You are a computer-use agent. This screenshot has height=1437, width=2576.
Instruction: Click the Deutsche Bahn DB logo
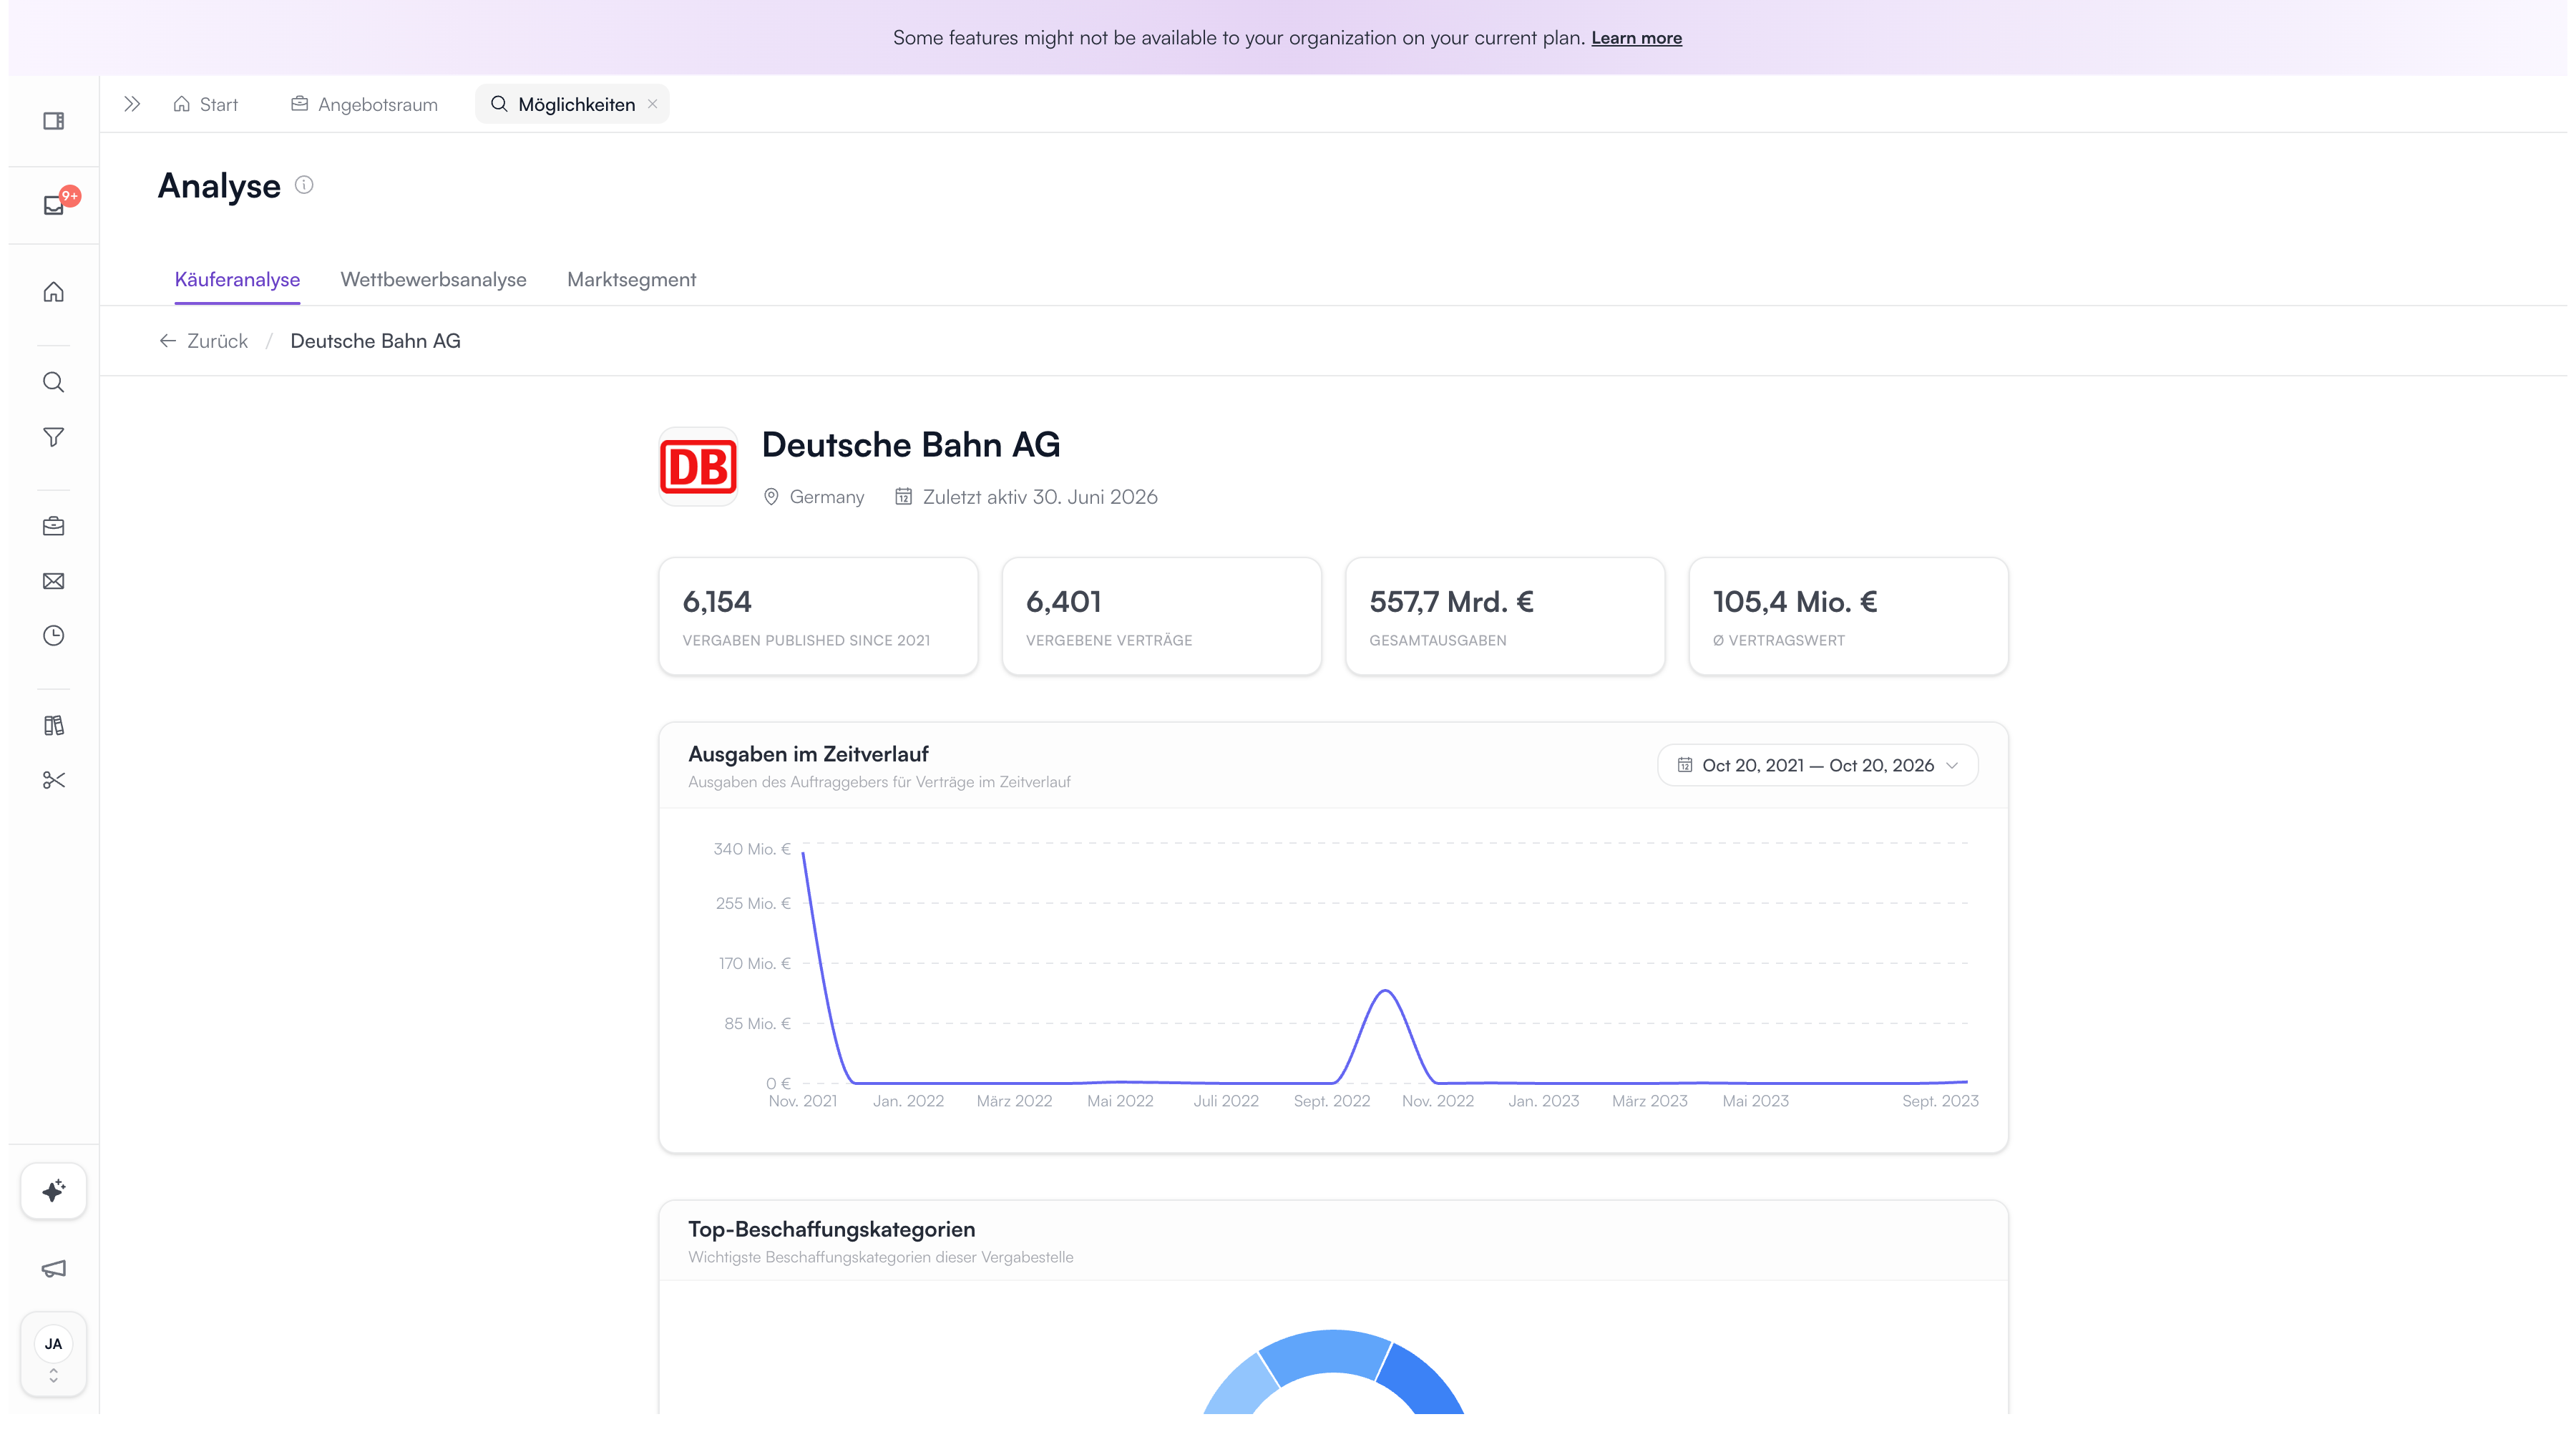tap(698, 466)
